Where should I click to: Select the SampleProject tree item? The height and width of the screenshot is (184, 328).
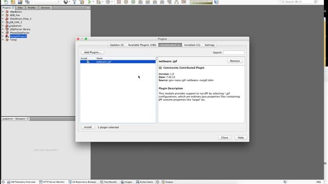point(18,36)
